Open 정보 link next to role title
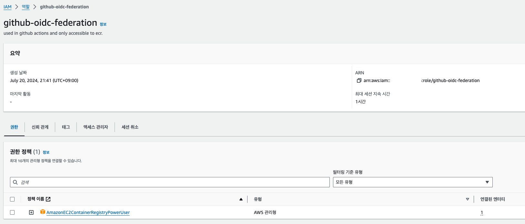The width and height of the screenshot is (525, 224). click(x=103, y=24)
